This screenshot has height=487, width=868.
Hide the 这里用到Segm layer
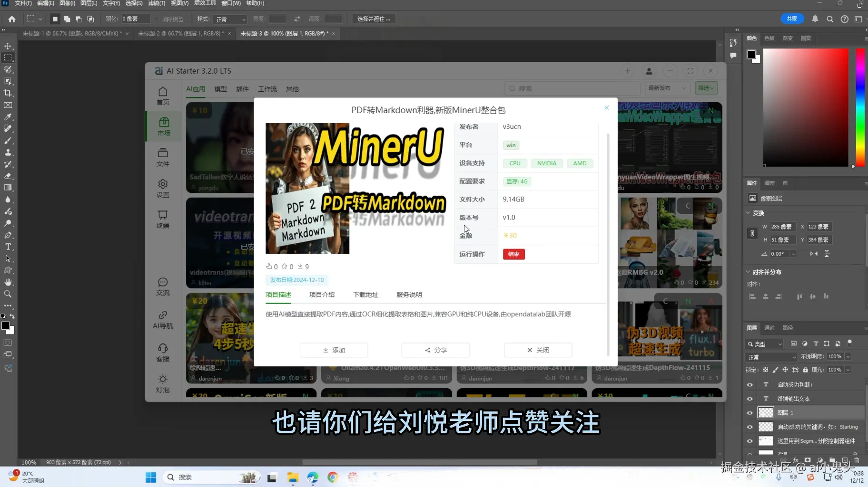[750, 441]
